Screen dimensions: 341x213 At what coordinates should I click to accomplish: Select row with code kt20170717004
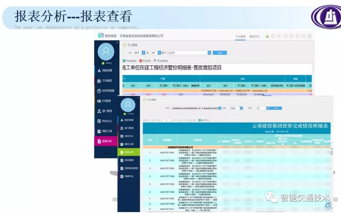pos(236,176)
